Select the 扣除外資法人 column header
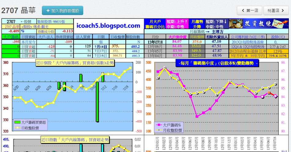Screen dimensions: 291x152 pyautogui.click(x=217, y=37)
